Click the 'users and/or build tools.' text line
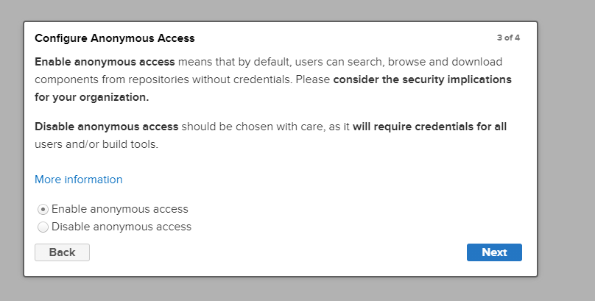Image resolution: width=595 pixels, height=301 pixels. coord(96,144)
